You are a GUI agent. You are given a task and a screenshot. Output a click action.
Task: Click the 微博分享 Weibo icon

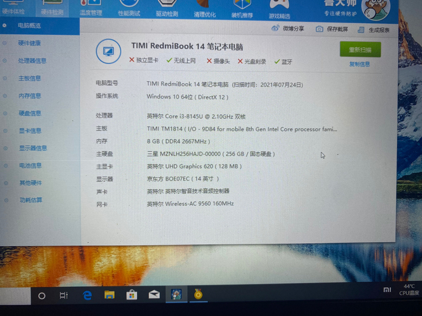[275, 28]
